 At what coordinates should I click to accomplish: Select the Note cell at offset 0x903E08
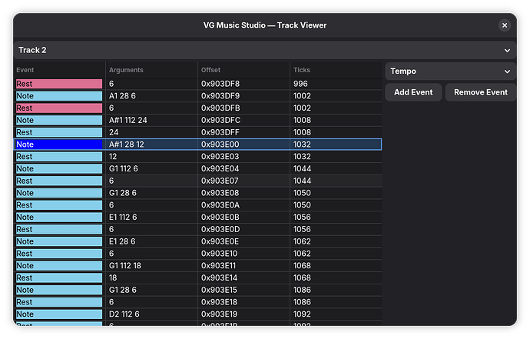click(59, 193)
